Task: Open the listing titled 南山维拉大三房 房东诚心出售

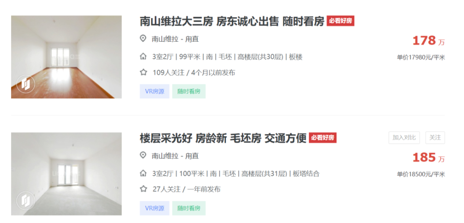Action: [232, 21]
